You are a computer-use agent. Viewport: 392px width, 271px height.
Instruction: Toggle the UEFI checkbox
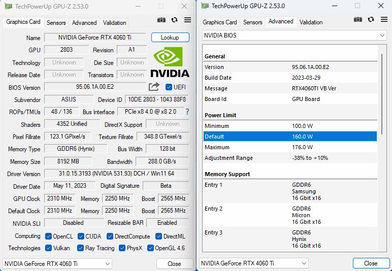click(x=169, y=87)
